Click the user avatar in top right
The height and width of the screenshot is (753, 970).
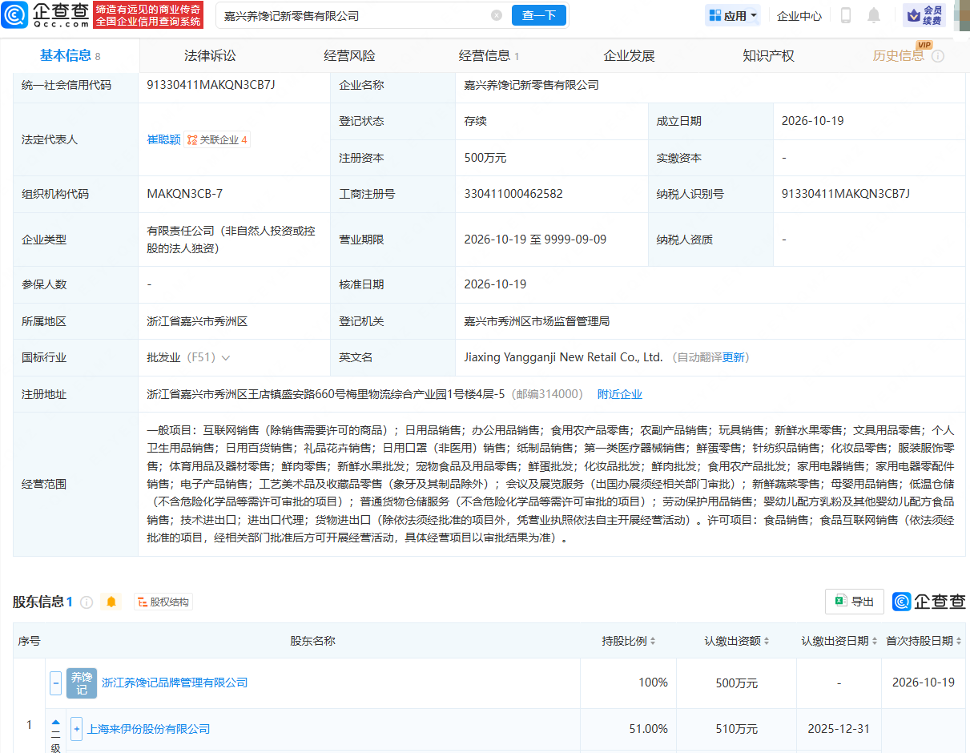(x=962, y=14)
